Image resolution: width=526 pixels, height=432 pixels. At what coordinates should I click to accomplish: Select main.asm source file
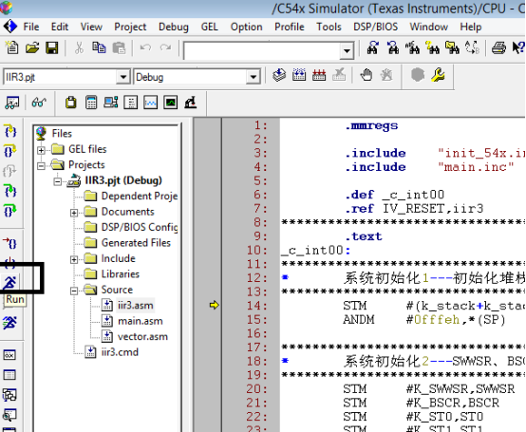coord(141,321)
